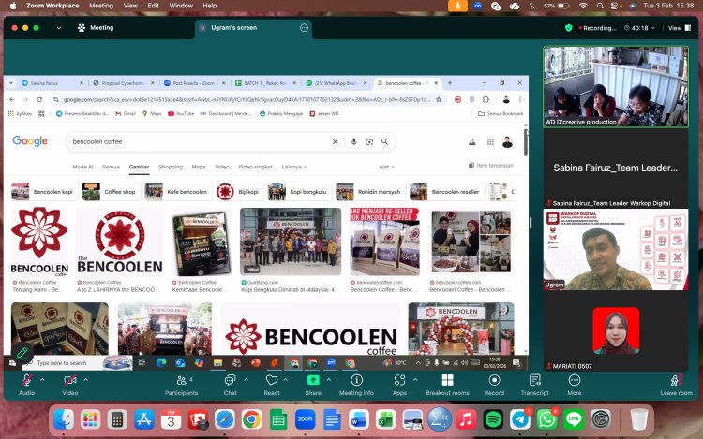Open Microsoft Excel from the Dock
The height and width of the screenshot is (439, 703).
(x=385, y=419)
